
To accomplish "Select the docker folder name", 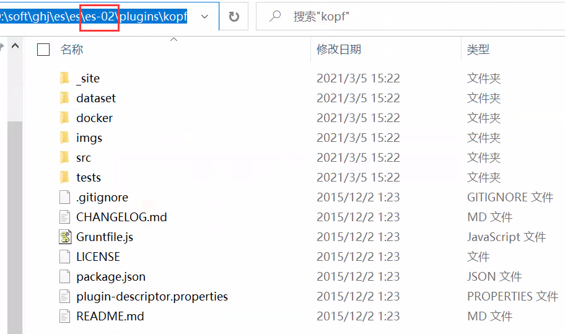I will tap(94, 118).
